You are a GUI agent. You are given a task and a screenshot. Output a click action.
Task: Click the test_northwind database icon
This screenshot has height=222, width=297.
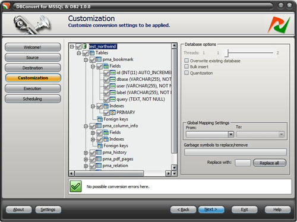click(84, 46)
